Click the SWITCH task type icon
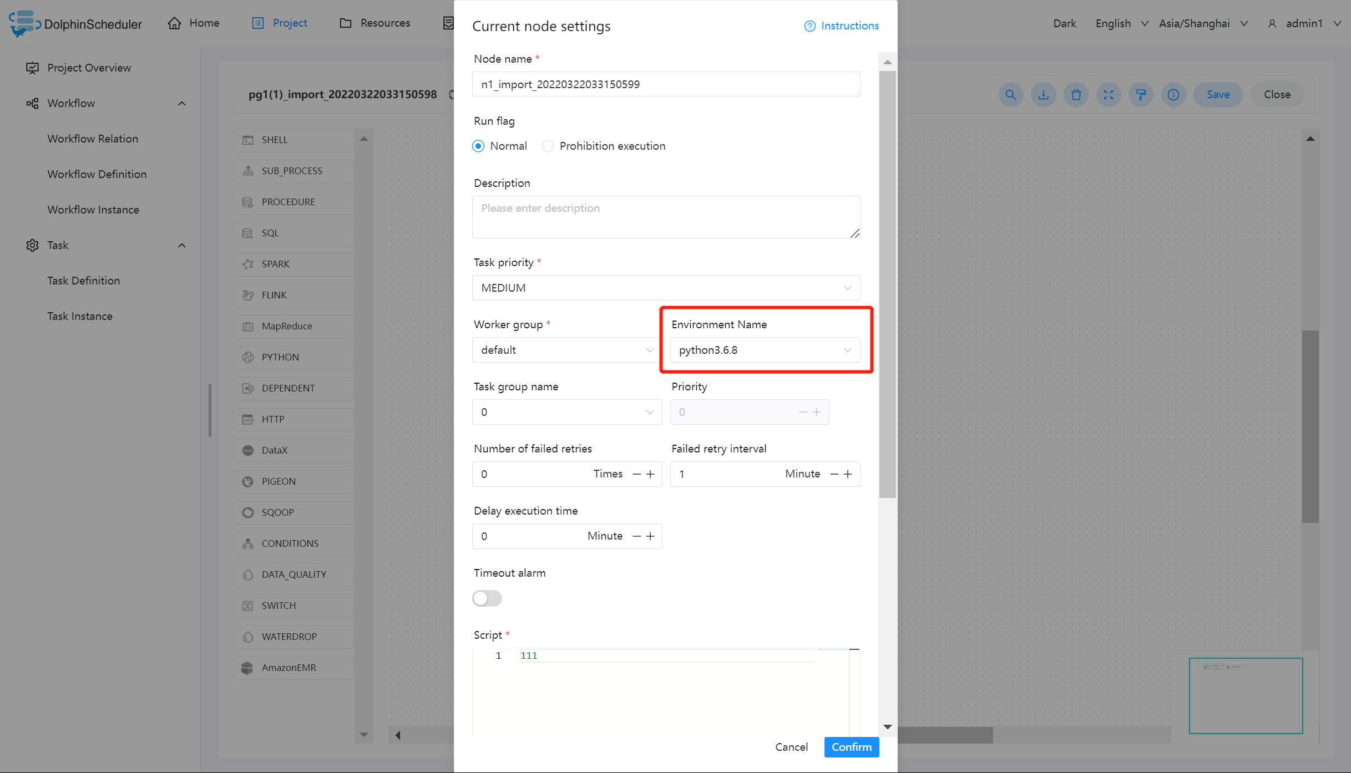This screenshot has width=1351, height=773. [x=248, y=604]
